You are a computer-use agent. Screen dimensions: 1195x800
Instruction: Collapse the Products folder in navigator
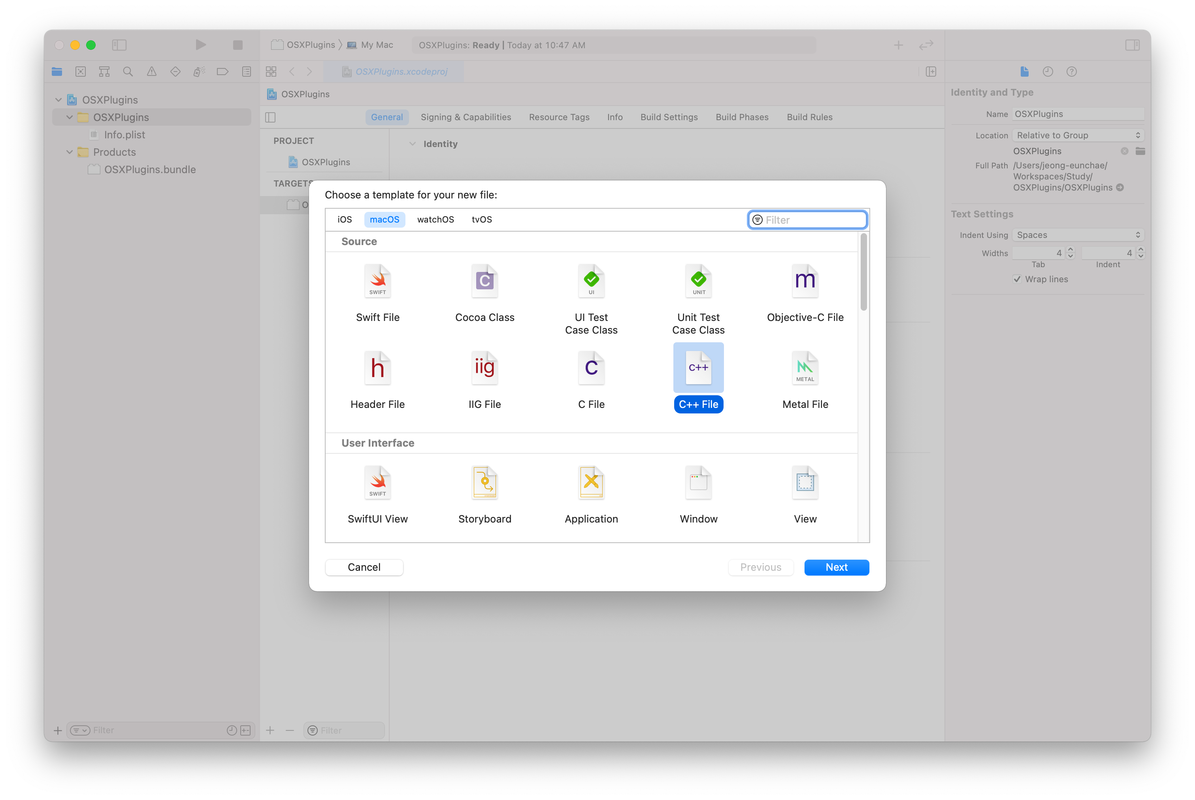coord(70,152)
